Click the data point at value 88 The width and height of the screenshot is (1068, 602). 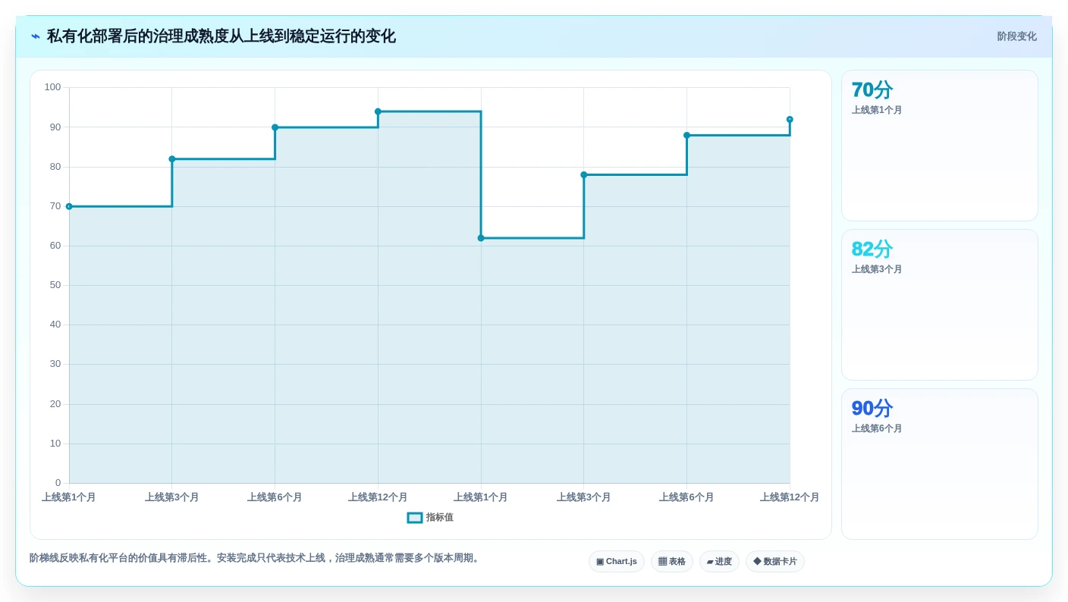tap(686, 136)
